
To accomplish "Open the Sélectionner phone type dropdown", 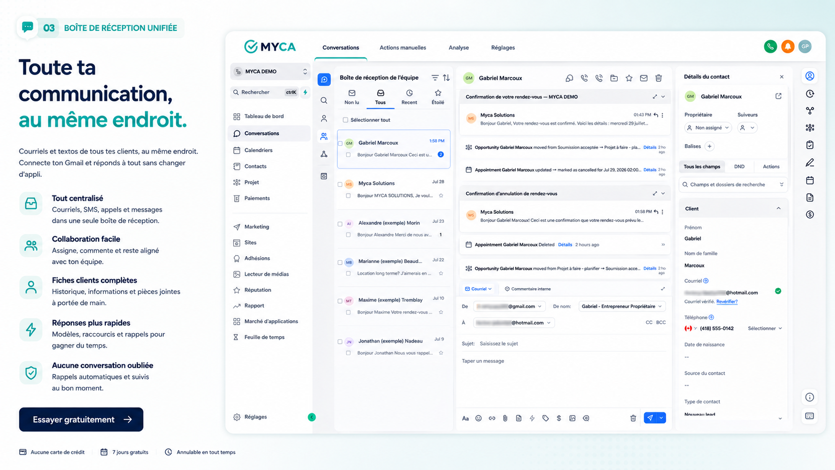I will click(x=765, y=328).
